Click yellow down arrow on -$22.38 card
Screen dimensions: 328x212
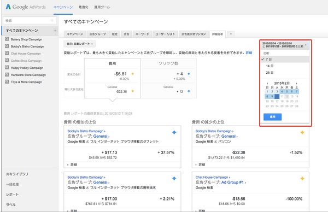[x=302, y=132]
